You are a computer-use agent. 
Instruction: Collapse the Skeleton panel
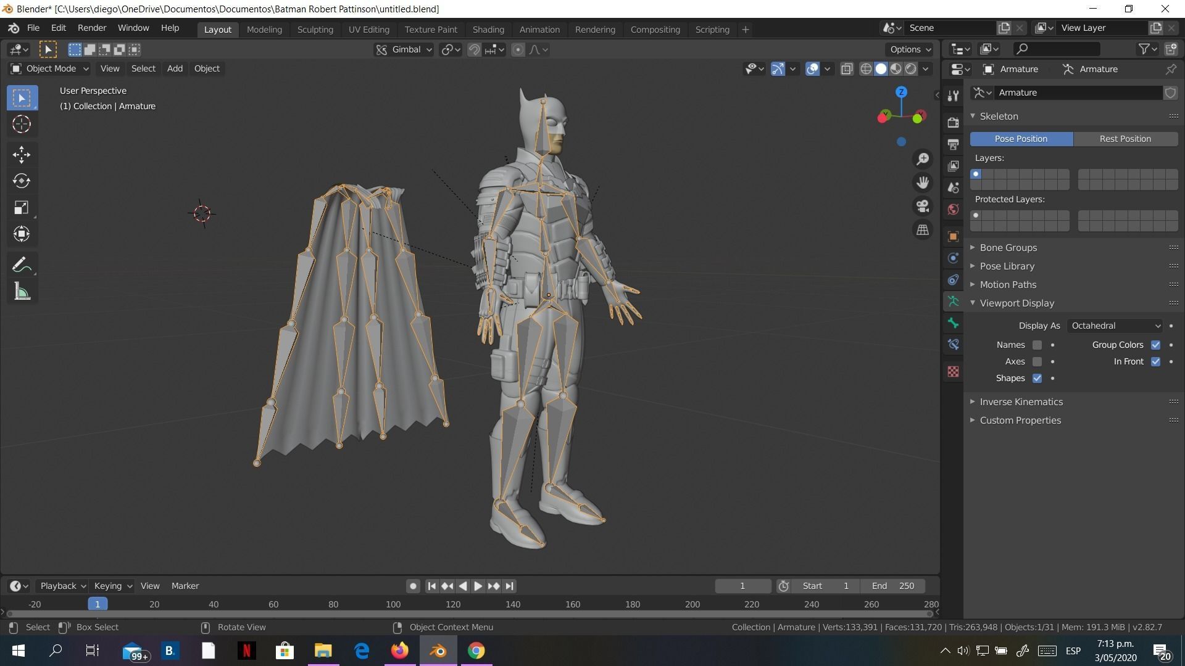pyautogui.click(x=999, y=116)
